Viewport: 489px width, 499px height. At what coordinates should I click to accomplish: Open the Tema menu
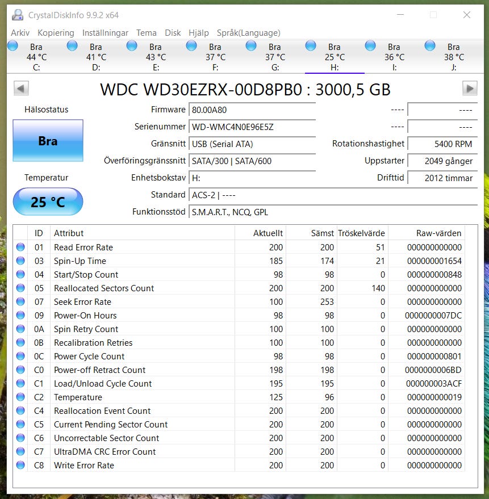[147, 33]
